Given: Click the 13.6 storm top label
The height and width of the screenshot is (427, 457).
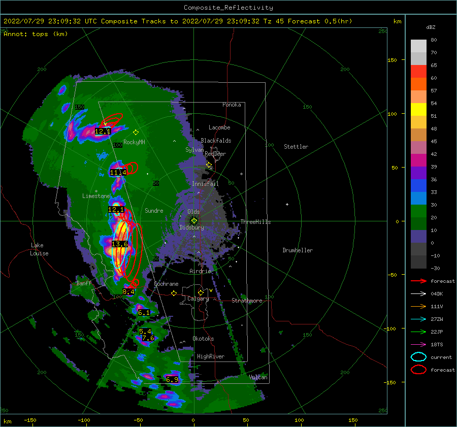Looking at the screenshot, I should [x=120, y=244].
